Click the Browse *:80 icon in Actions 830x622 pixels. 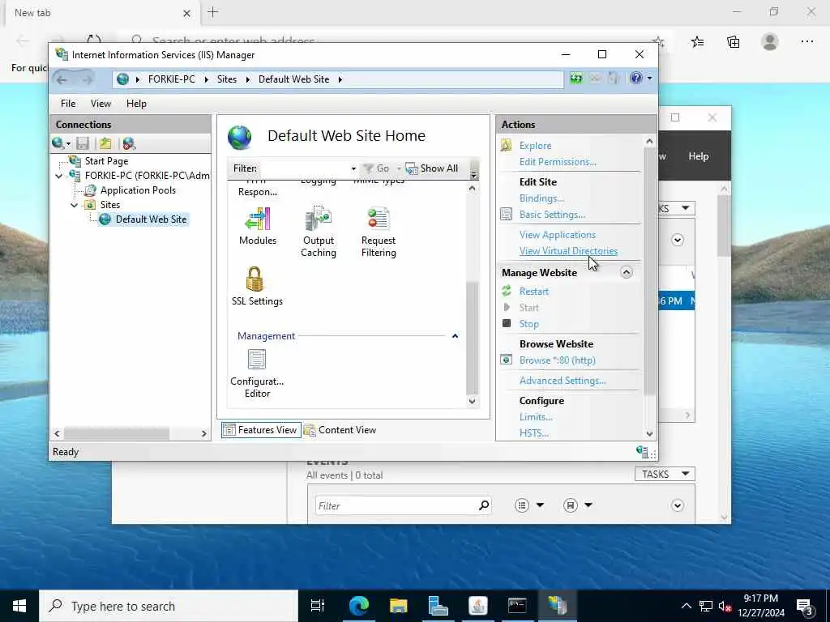(506, 360)
